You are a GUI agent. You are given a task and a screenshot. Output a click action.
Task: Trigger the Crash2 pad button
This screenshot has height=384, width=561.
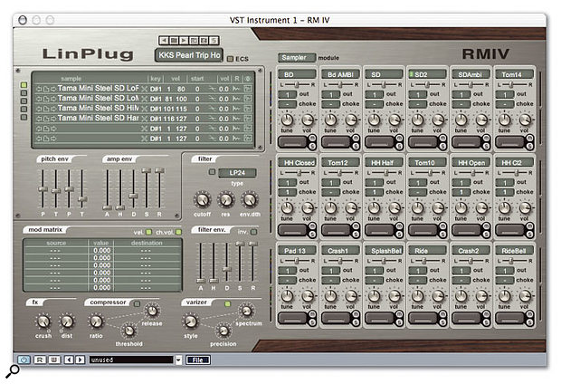coord(467,318)
